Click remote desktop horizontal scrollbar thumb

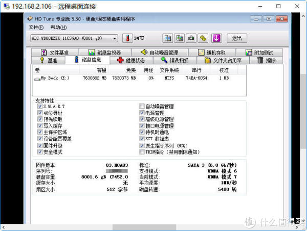click(144, 227)
